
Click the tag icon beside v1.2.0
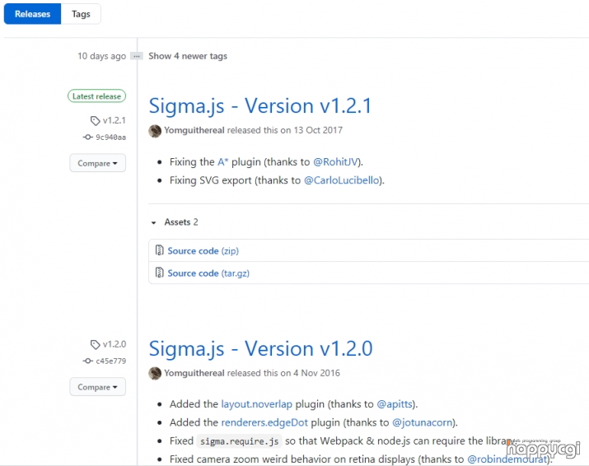(x=95, y=345)
